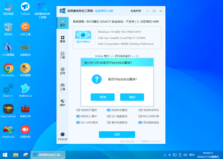Click 取消 to cancel auto reinstall
Screen dimensions: 223x159
pos(103,97)
